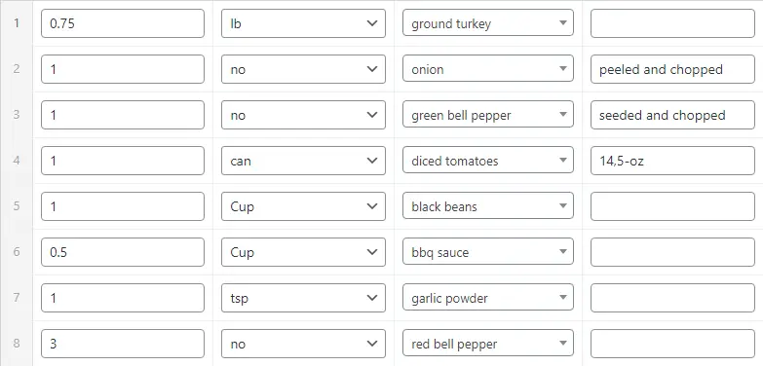Viewport: 763px width, 366px height.
Task: Click the notes field with 14,5-oz
Action: click(672, 161)
